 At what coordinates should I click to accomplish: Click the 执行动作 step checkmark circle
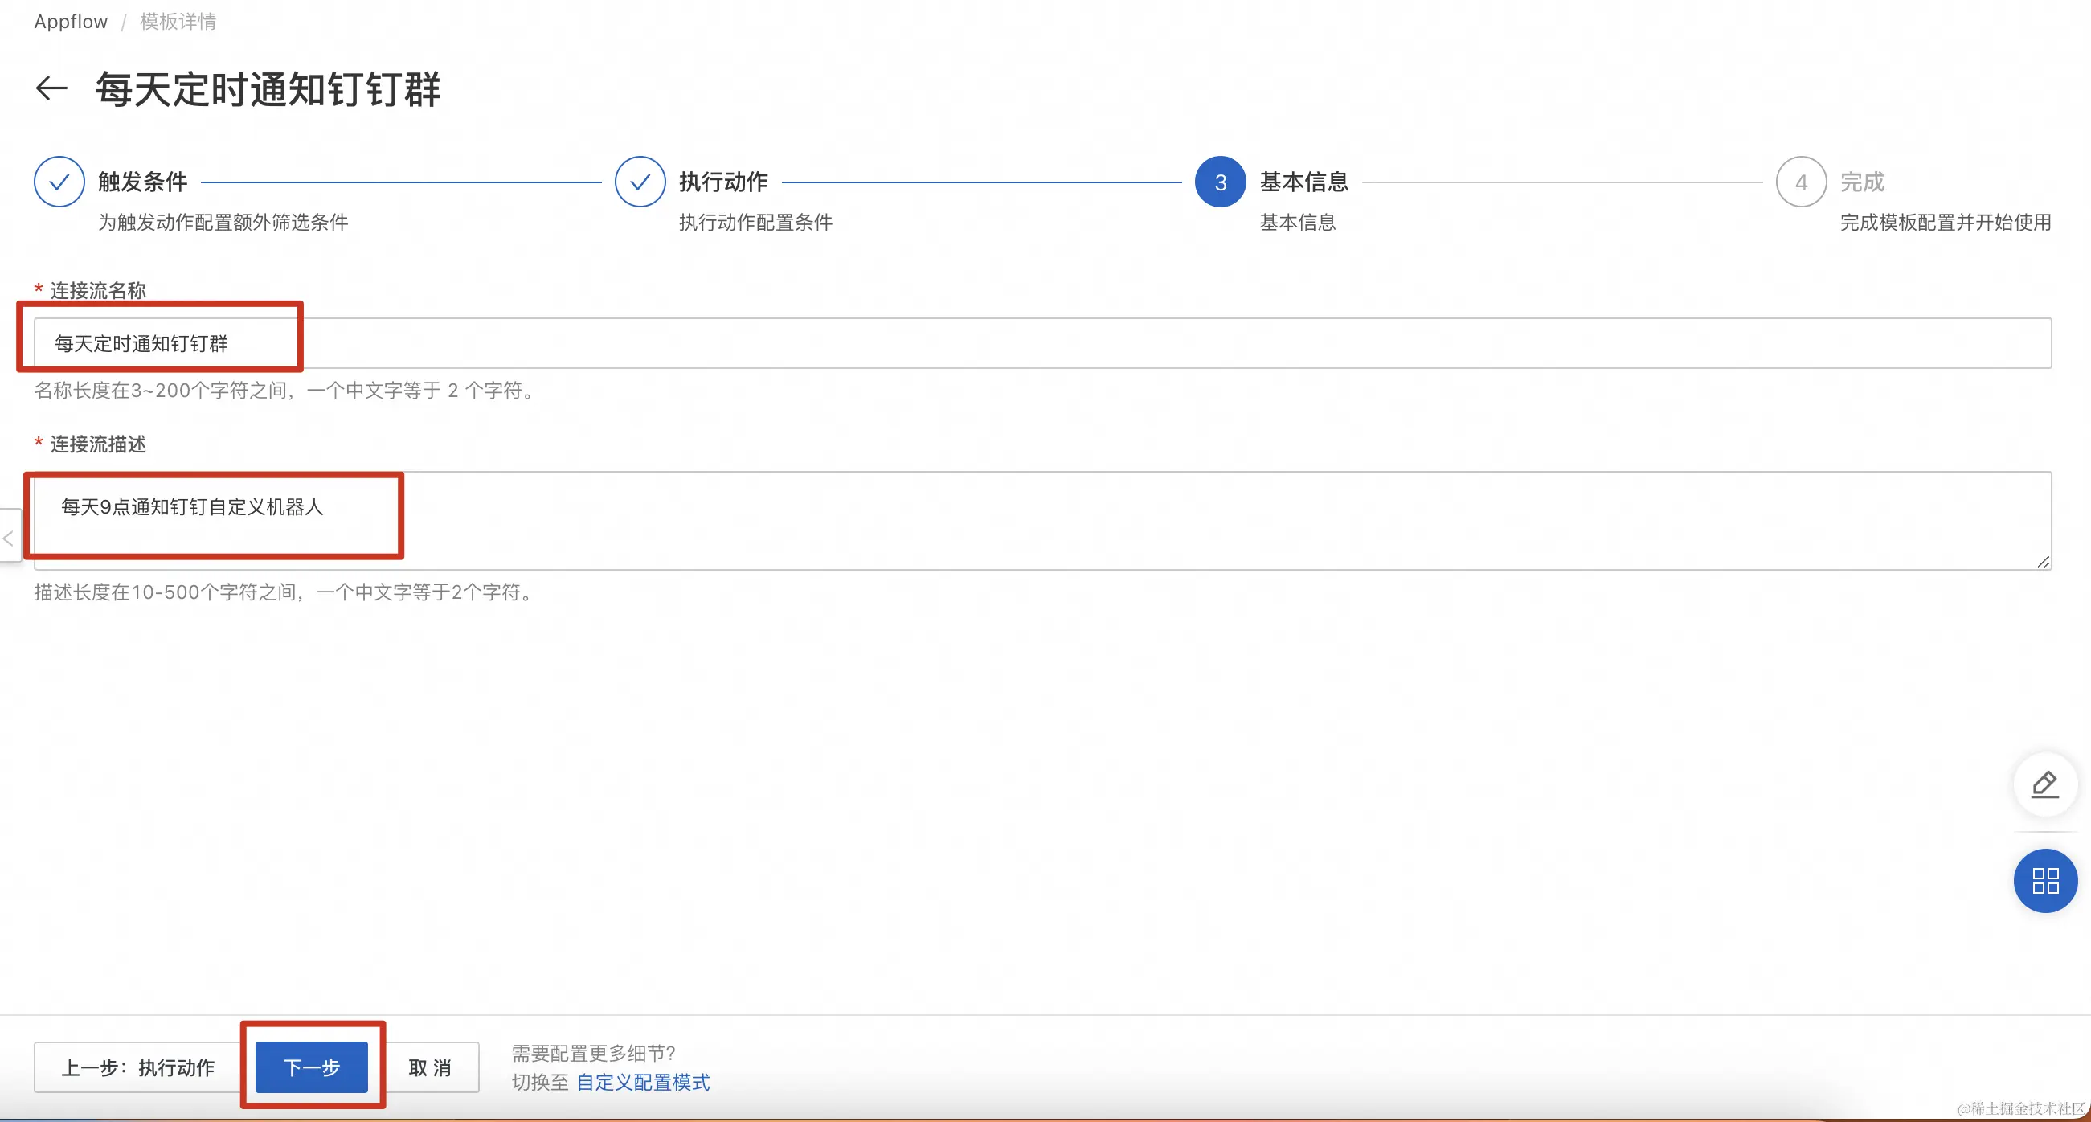coord(640,182)
